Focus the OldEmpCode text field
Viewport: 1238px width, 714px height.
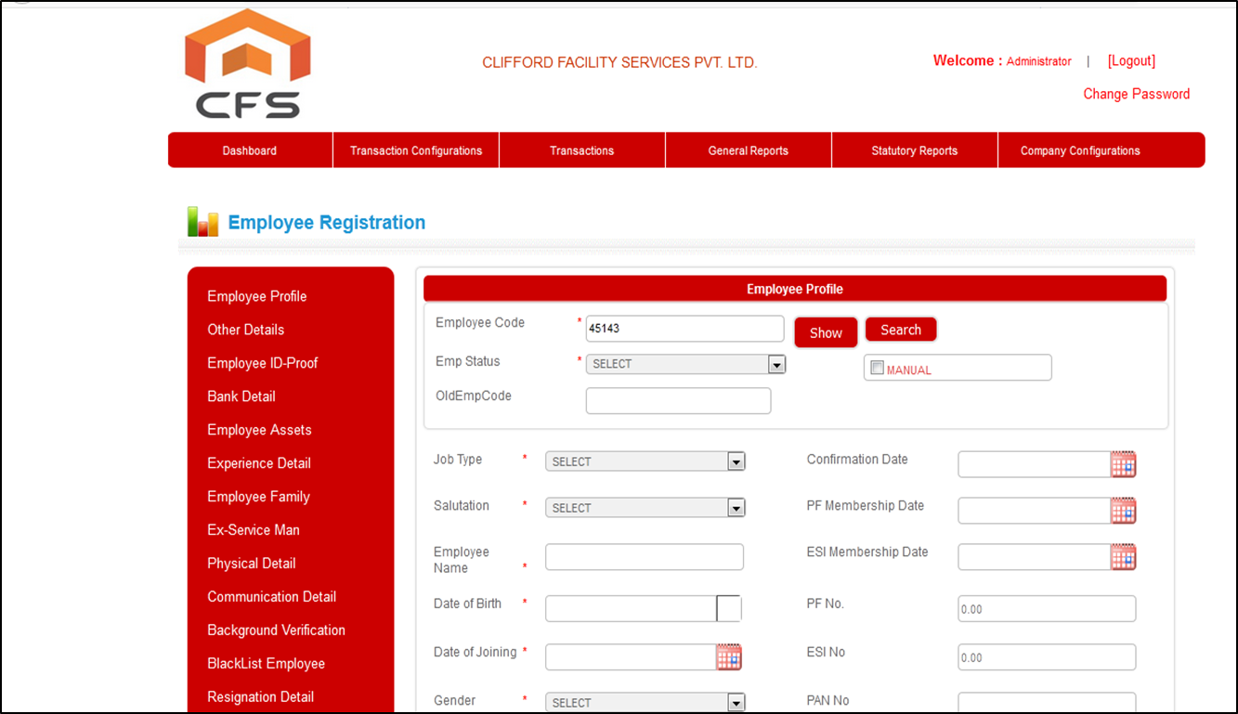(x=679, y=401)
